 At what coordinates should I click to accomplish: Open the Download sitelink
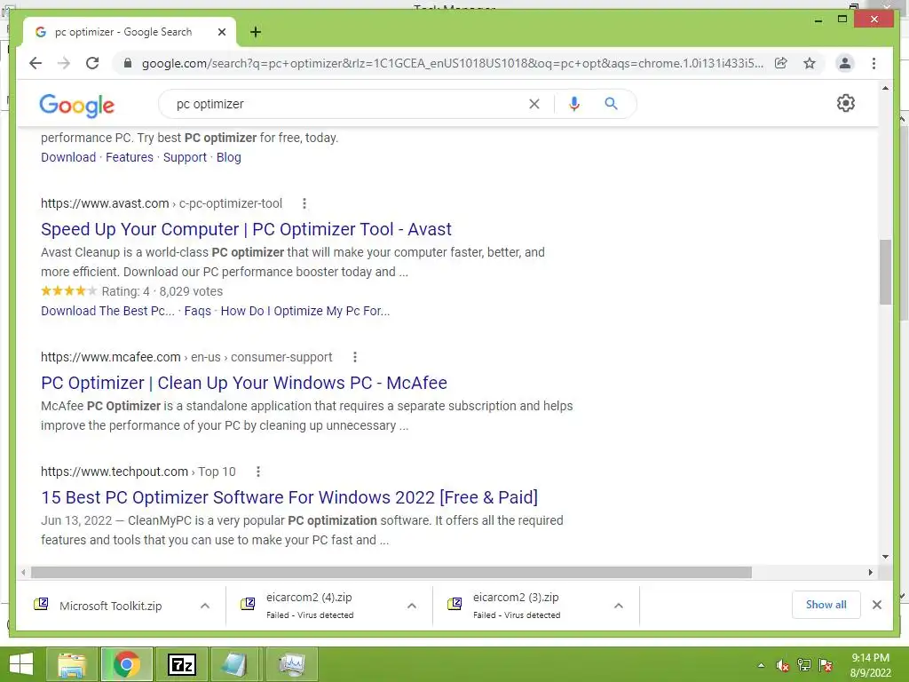(68, 157)
